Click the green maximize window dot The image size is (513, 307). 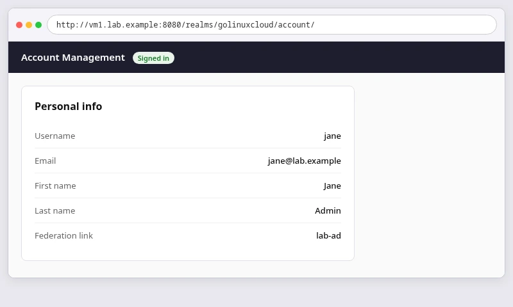[38, 25]
